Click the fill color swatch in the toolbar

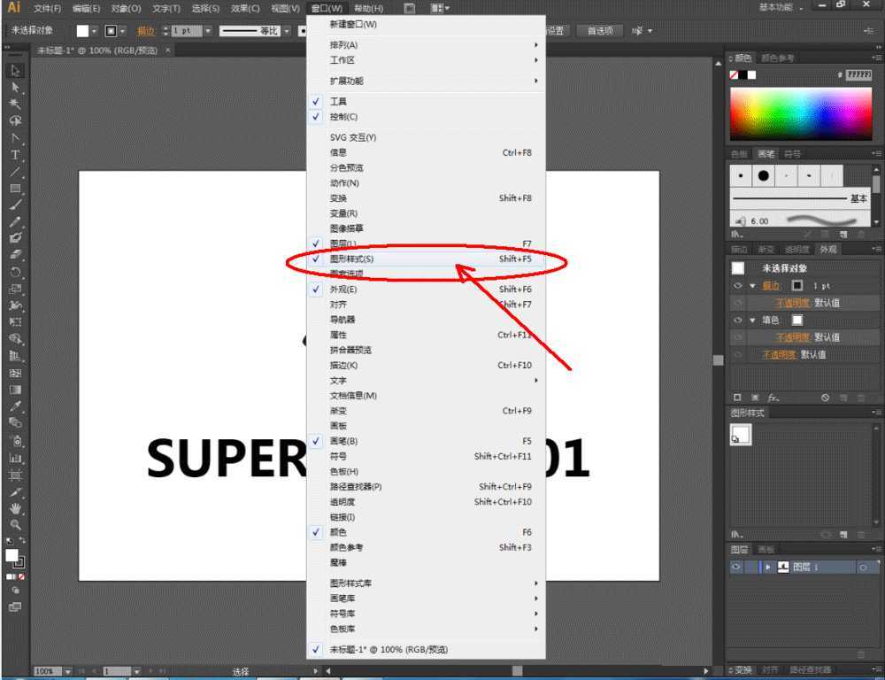(10, 555)
